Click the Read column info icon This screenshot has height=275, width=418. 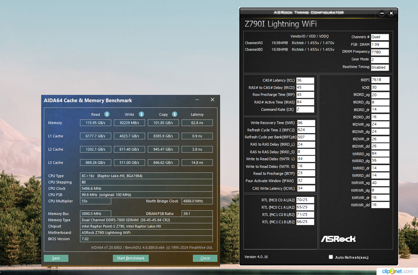(x=107, y=114)
